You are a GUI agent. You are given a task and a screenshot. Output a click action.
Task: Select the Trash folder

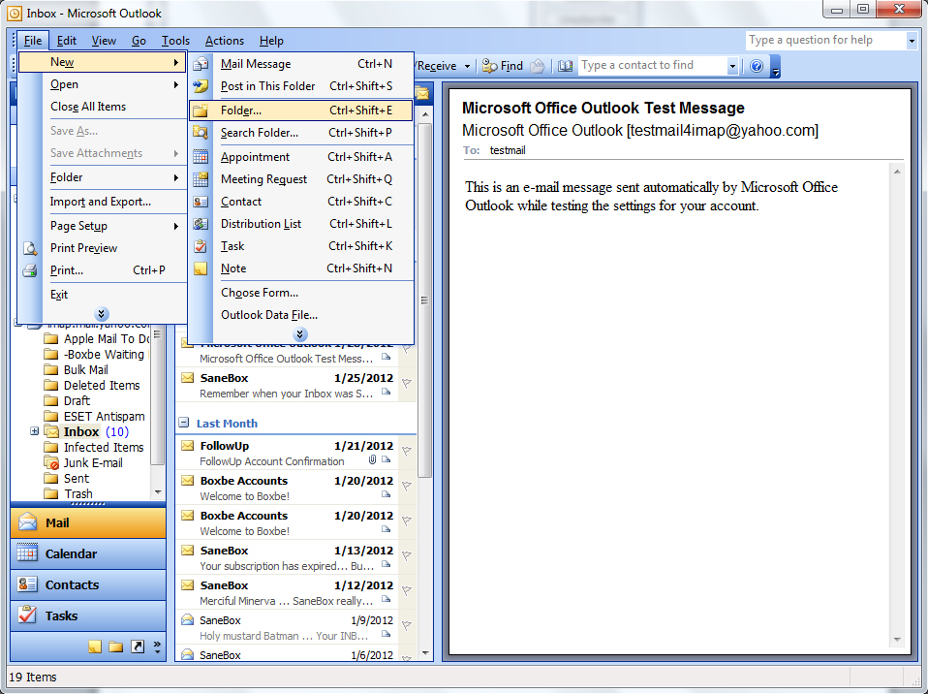click(78, 494)
